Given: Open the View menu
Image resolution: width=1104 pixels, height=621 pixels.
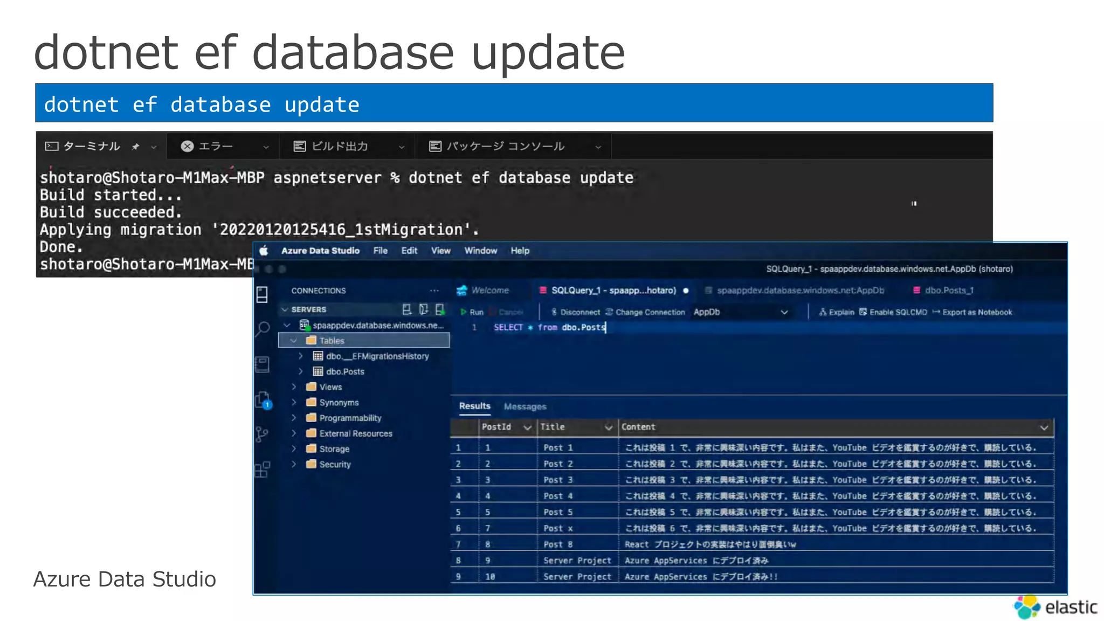Looking at the screenshot, I should pyautogui.click(x=440, y=251).
